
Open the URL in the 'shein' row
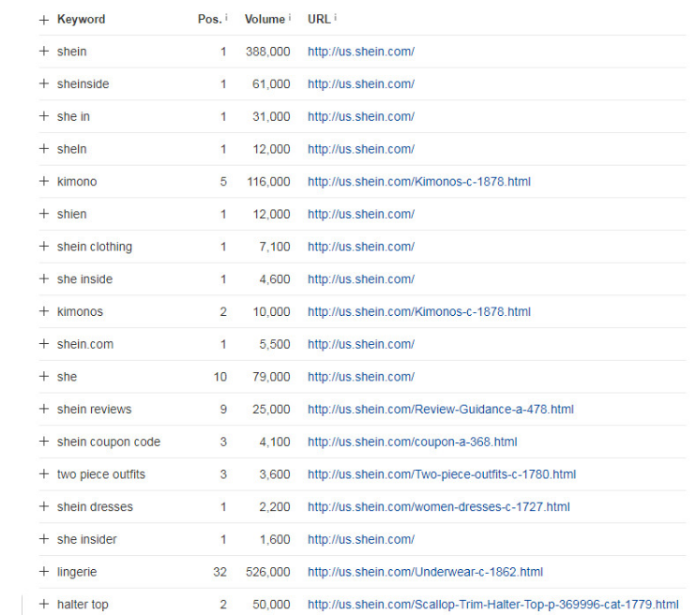tap(361, 52)
